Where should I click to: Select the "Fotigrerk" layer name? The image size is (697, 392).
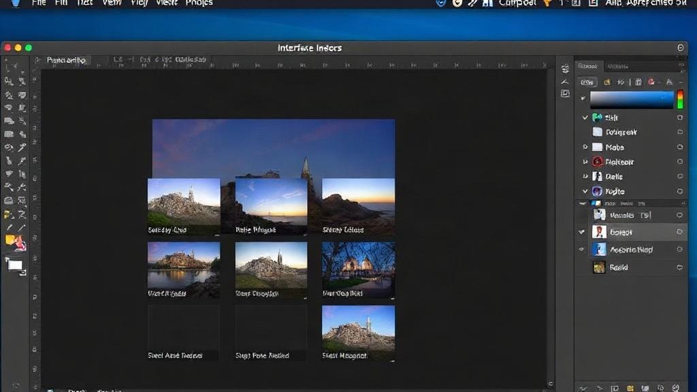click(621, 132)
